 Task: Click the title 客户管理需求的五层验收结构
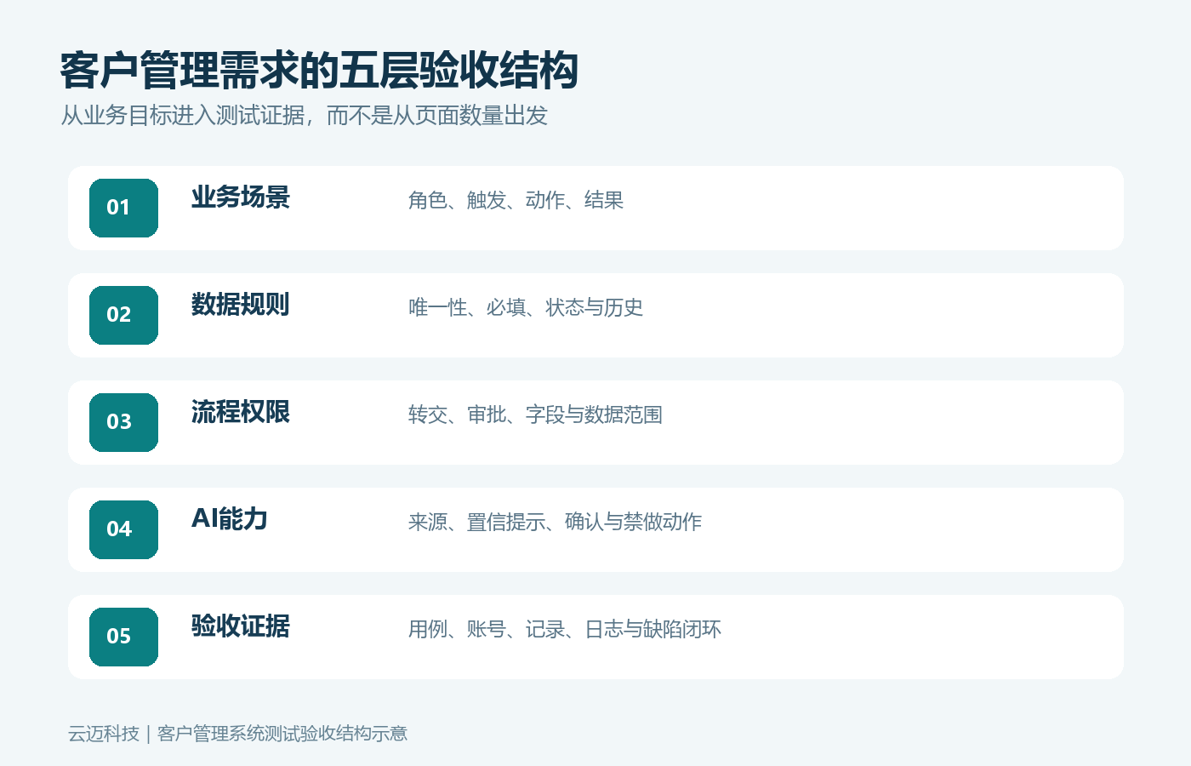click(319, 71)
